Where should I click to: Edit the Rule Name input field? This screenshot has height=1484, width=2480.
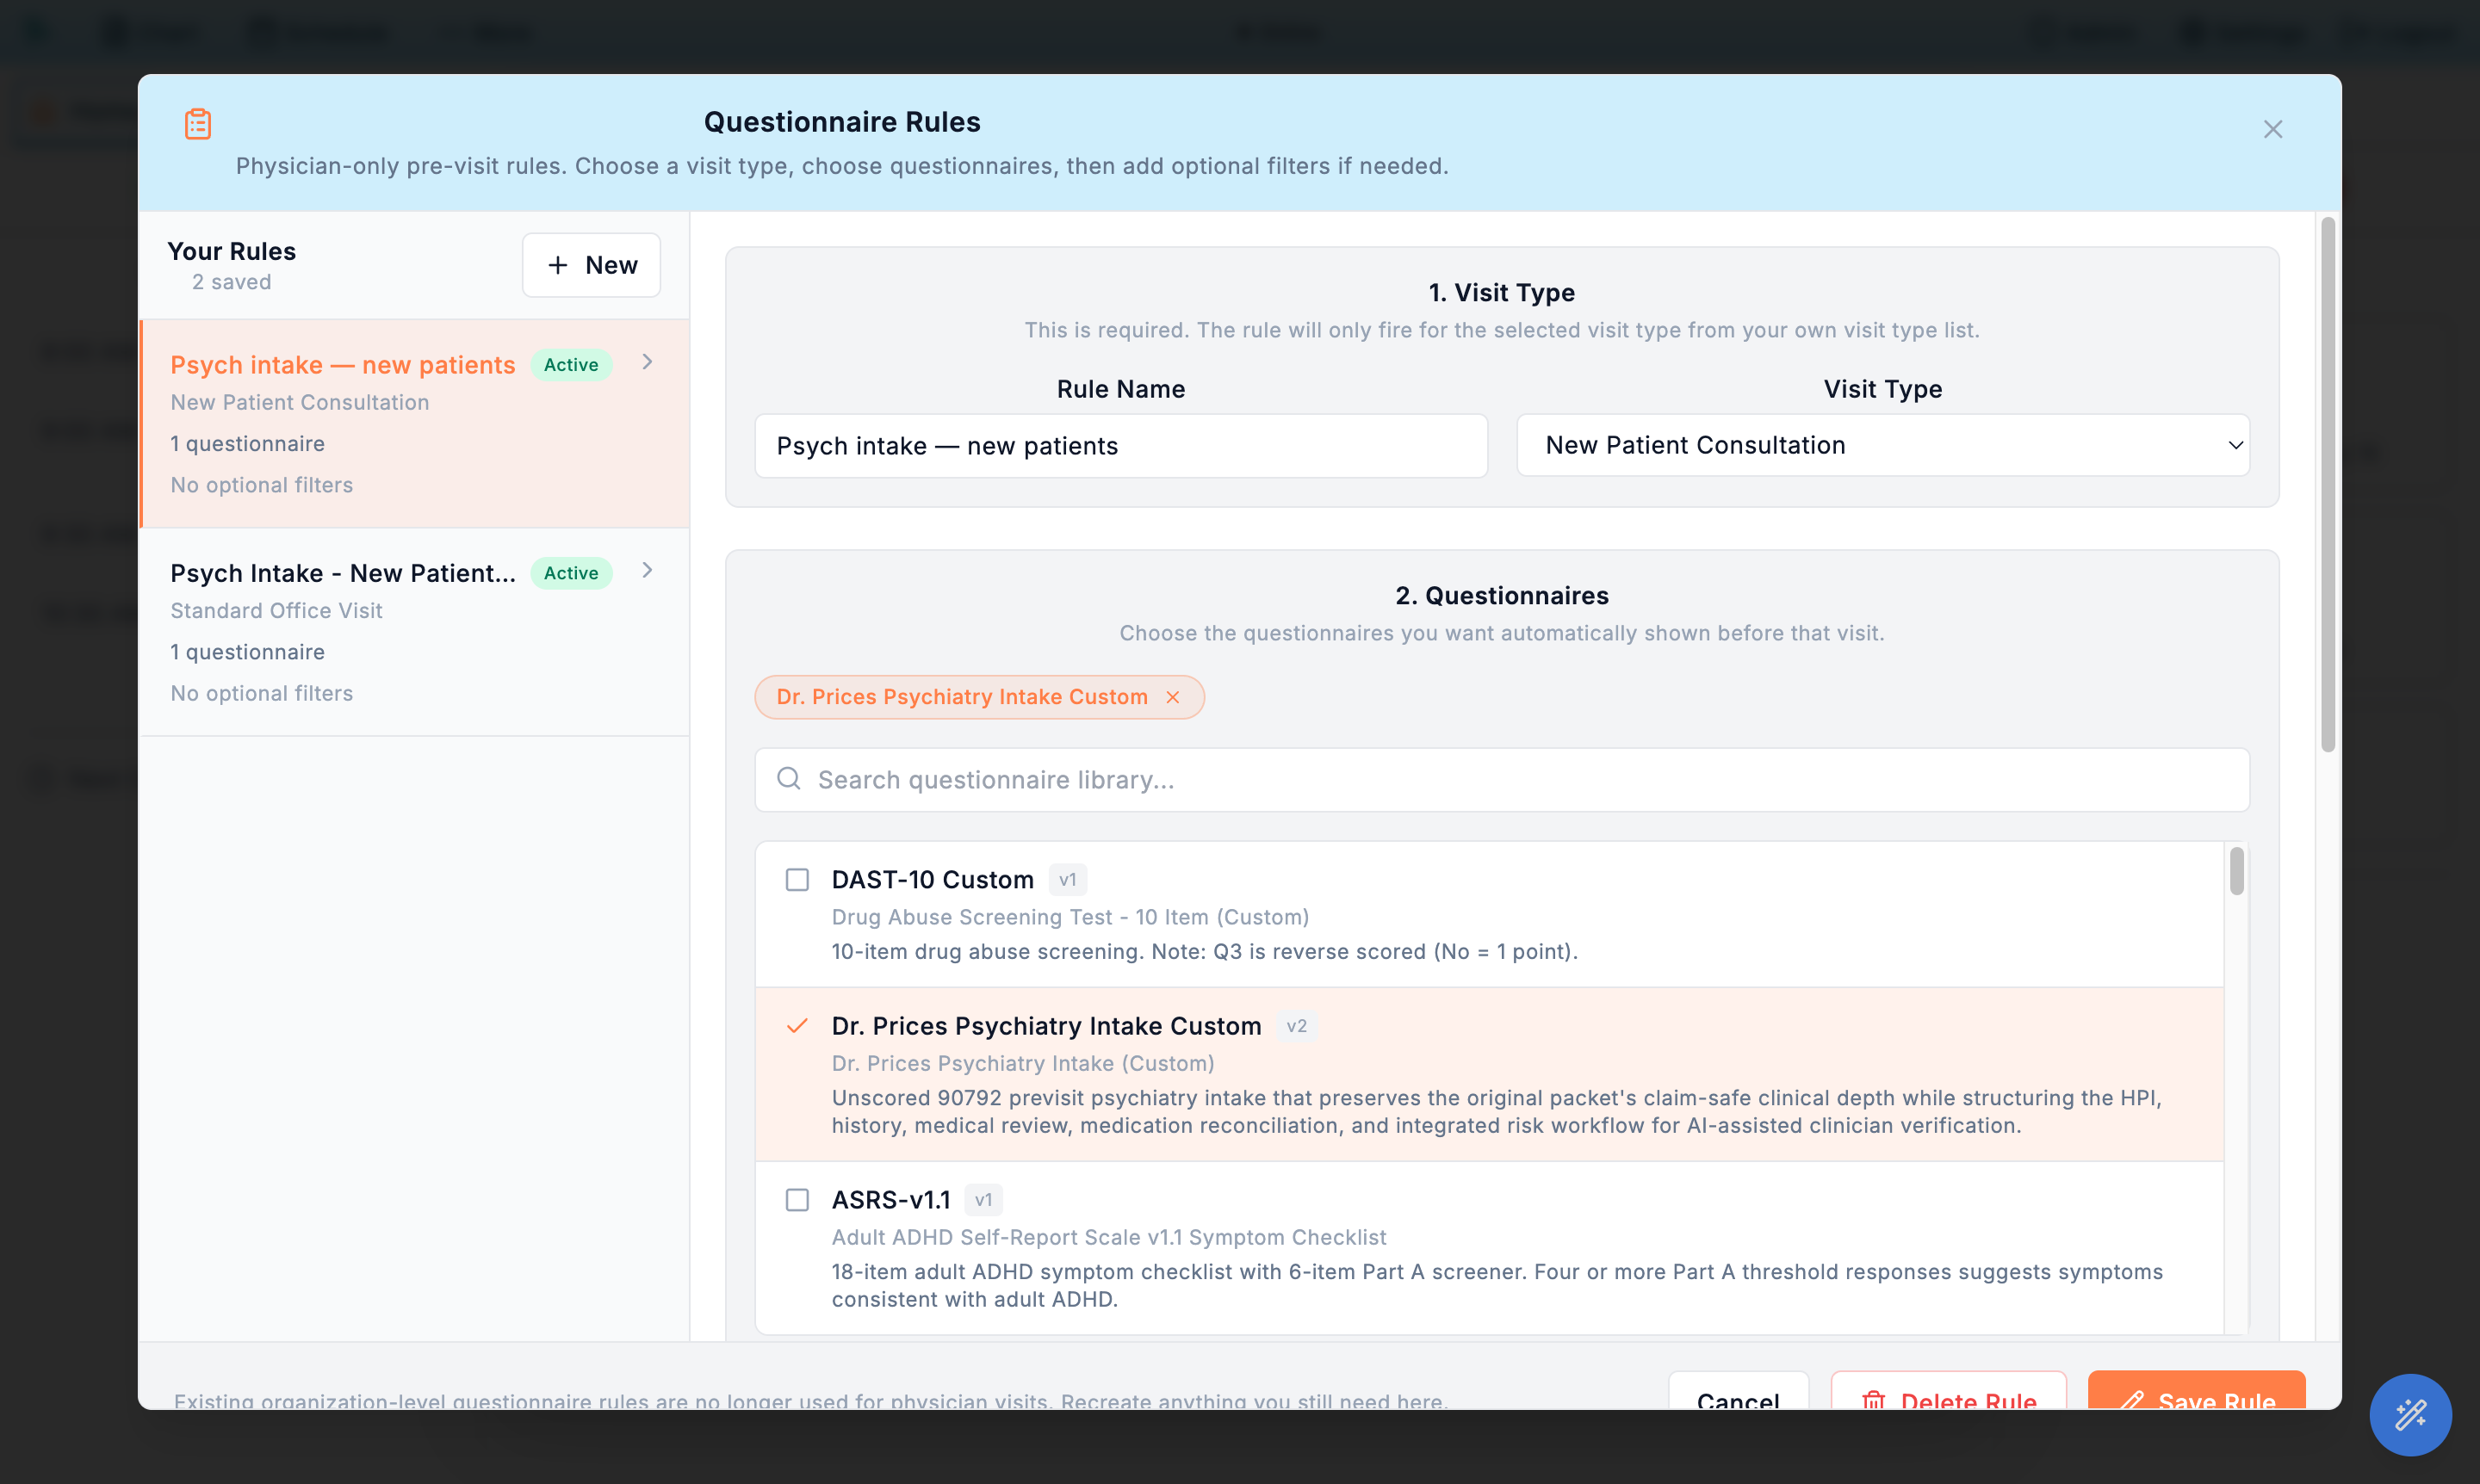coord(1120,446)
